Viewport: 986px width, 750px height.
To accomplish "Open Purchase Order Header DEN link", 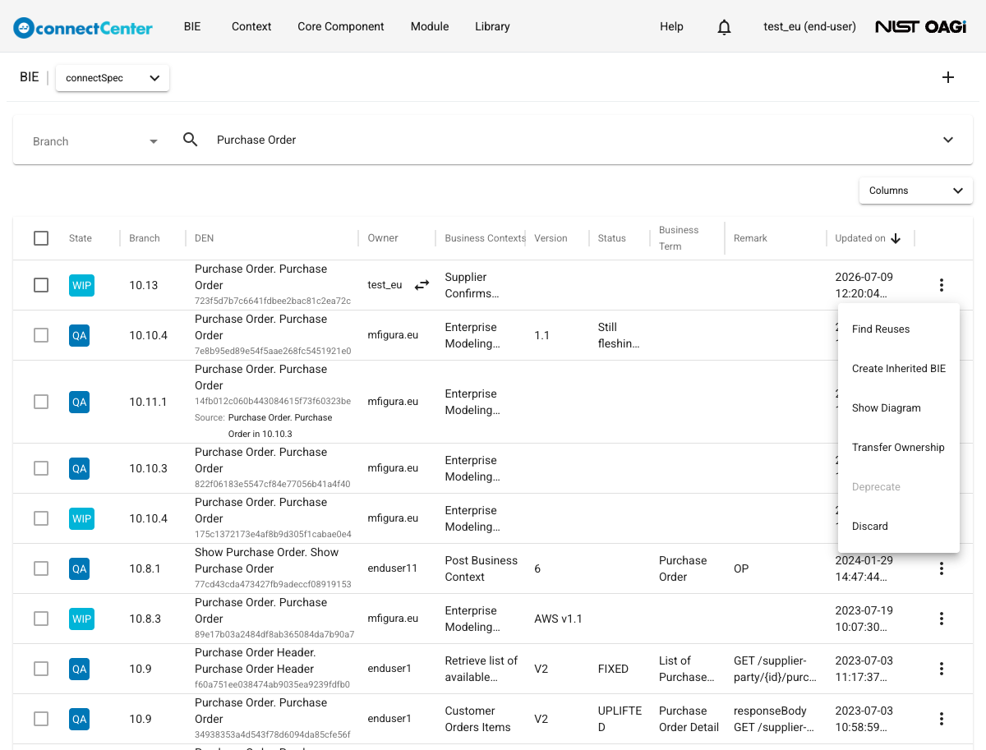I will pyautogui.click(x=255, y=660).
